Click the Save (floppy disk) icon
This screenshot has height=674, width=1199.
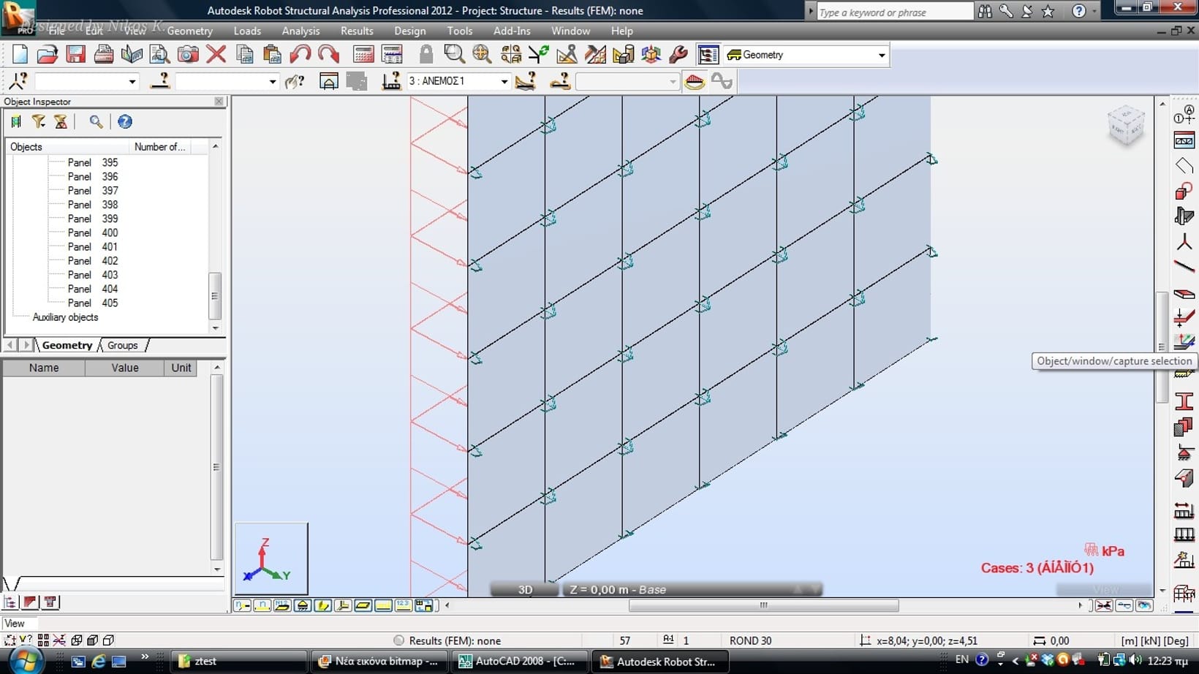[x=75, y=55]
